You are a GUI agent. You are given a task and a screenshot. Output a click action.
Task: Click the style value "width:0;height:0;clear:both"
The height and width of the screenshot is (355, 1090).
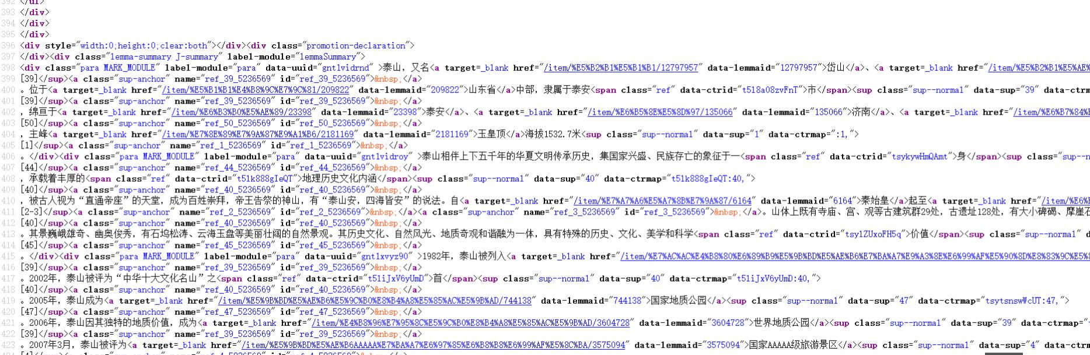click(x=144, y=45)
